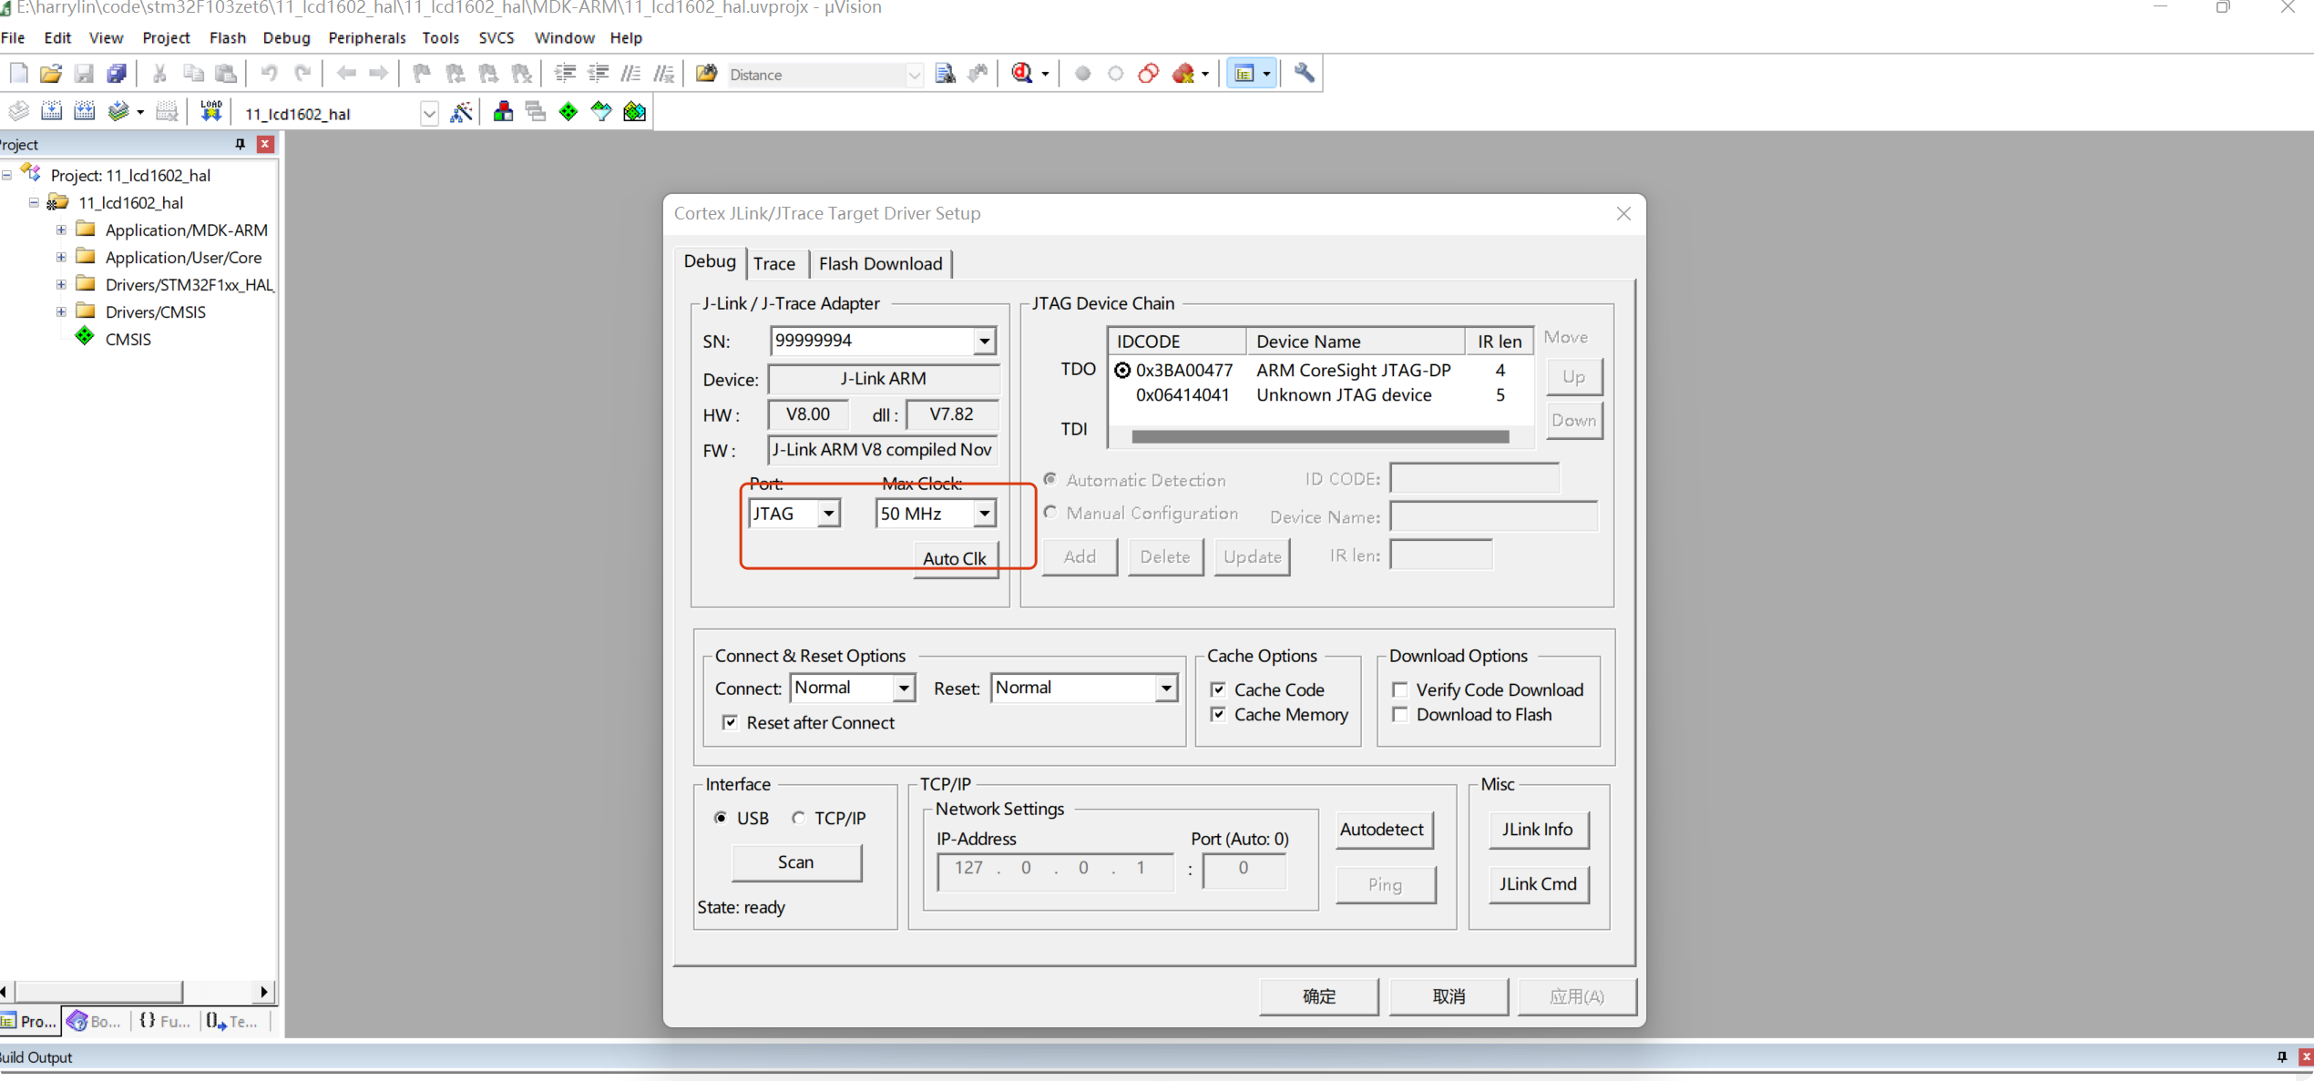The height and width of the screenshot is (1081, 2314).
Task: Open the Peripherals menu
Action: point(367,37)
